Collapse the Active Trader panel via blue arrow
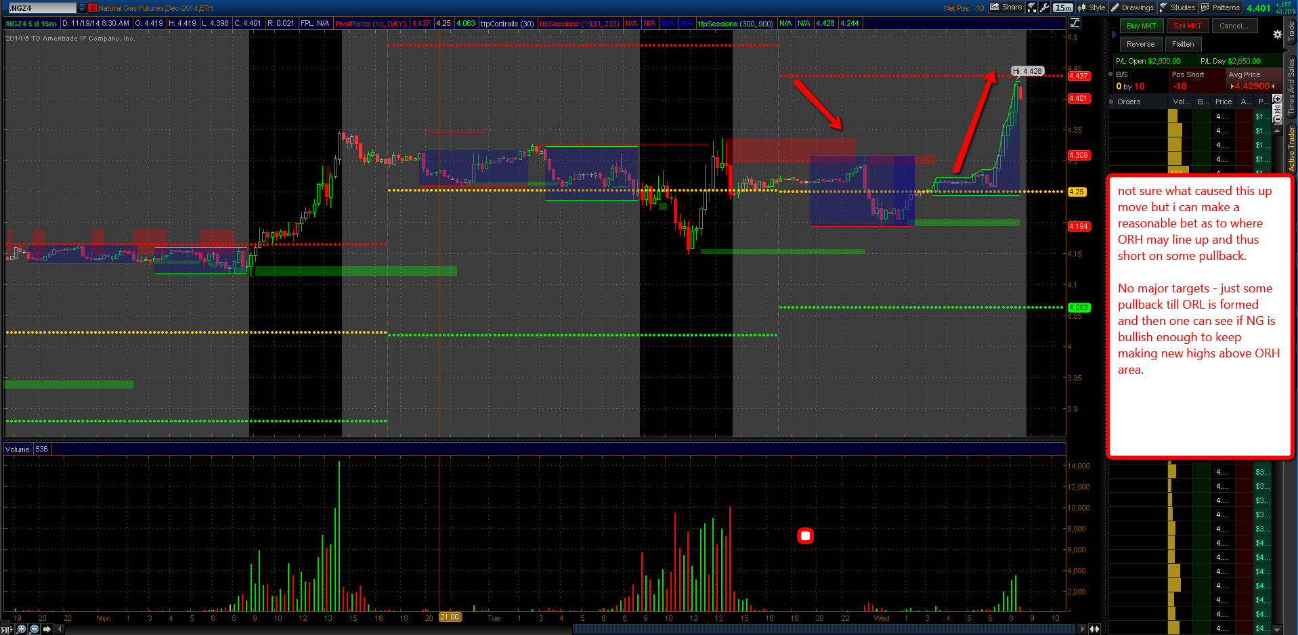 pyautogui.click(x=1115, y=34)
